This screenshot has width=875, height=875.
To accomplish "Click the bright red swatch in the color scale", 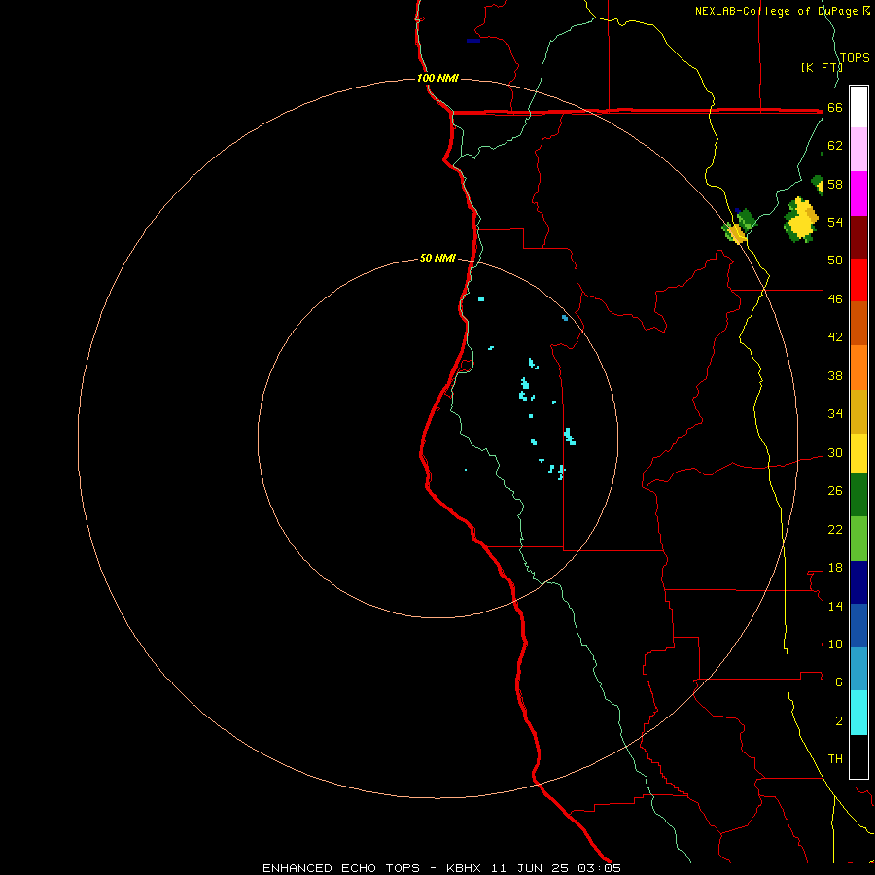I will pyautogui.click(x=858, y=280).
